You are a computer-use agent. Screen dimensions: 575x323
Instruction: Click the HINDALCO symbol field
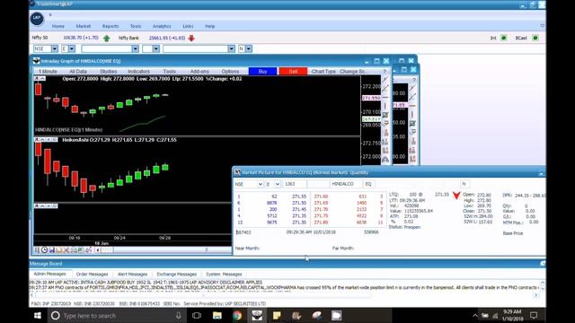pyautogui.click(x=346, y=184)
